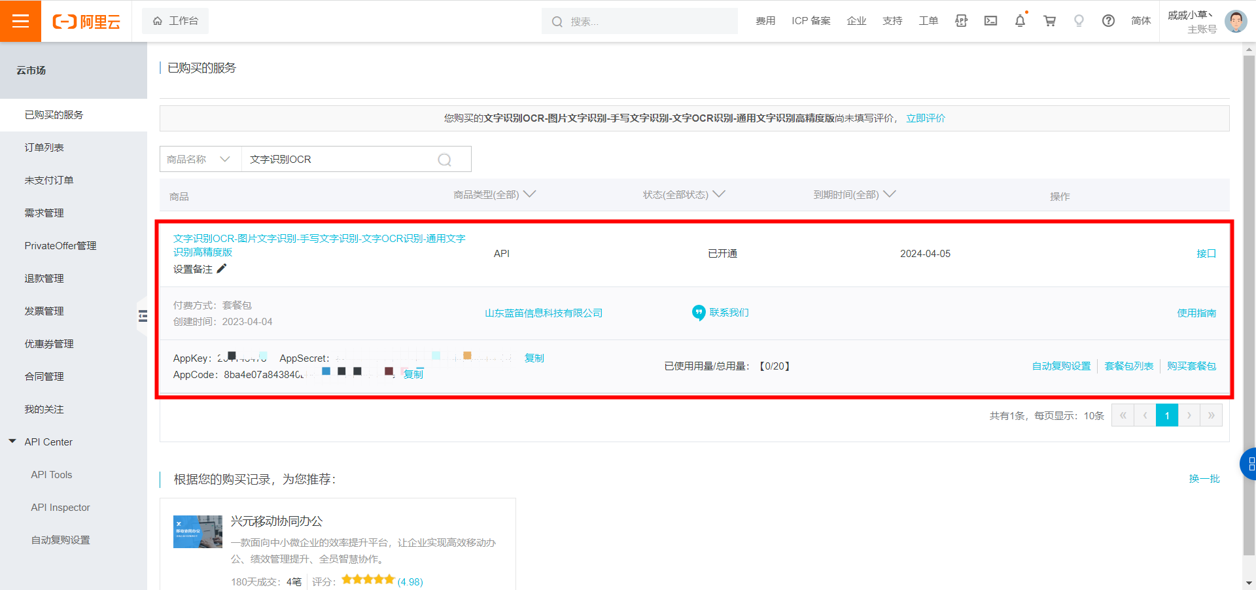This screenshot has height=590, width=1256.
Task: Click the Alibaba Cloud logo
Action: pos(86,22)
